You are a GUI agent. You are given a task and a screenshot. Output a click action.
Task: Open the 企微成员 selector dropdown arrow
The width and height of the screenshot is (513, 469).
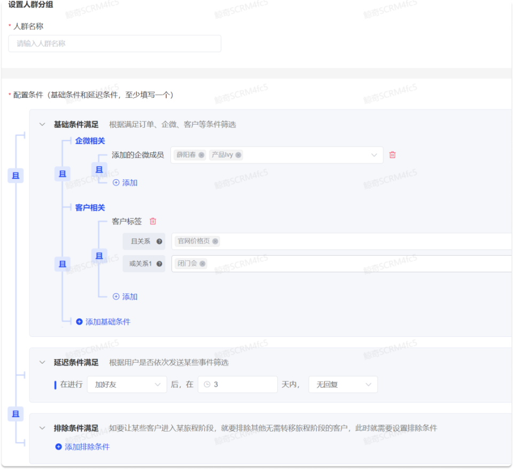[374, 155]
